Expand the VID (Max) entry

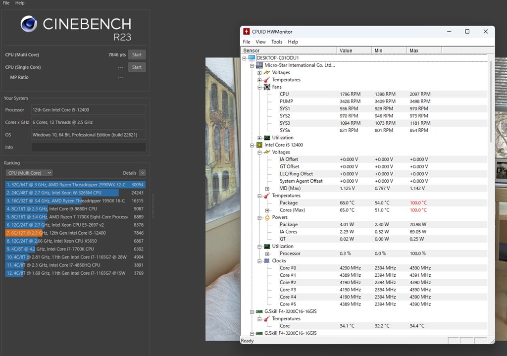[267, 188]
